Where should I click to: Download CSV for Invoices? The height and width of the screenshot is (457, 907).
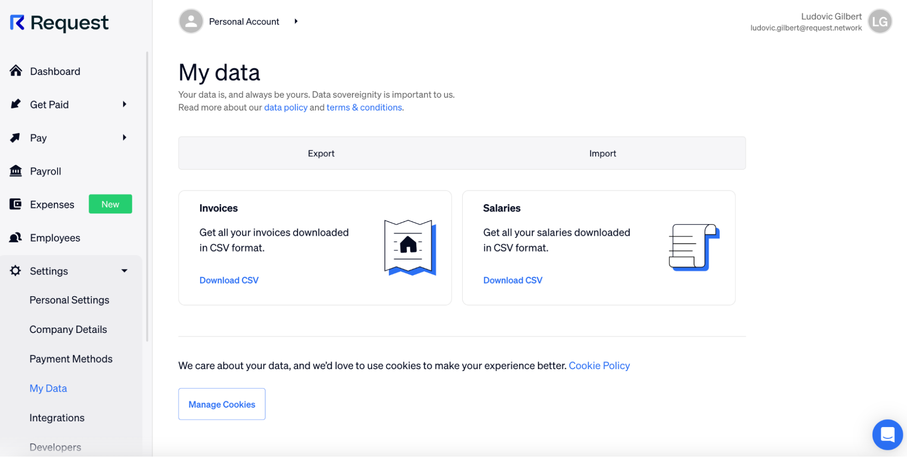229,280
